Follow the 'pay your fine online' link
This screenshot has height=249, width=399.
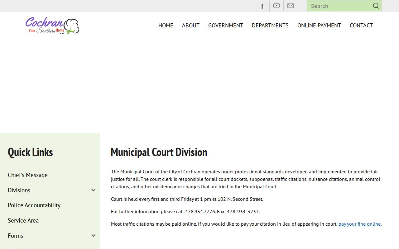(x=359, y=224)
